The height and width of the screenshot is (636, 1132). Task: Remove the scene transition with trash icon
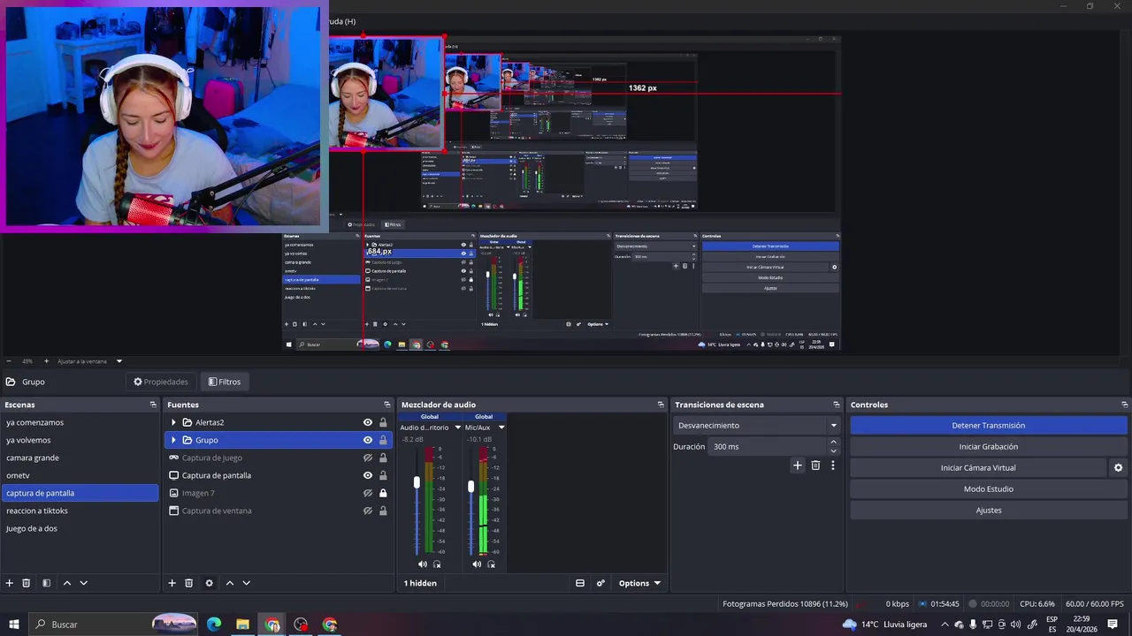tap(815, 466)
